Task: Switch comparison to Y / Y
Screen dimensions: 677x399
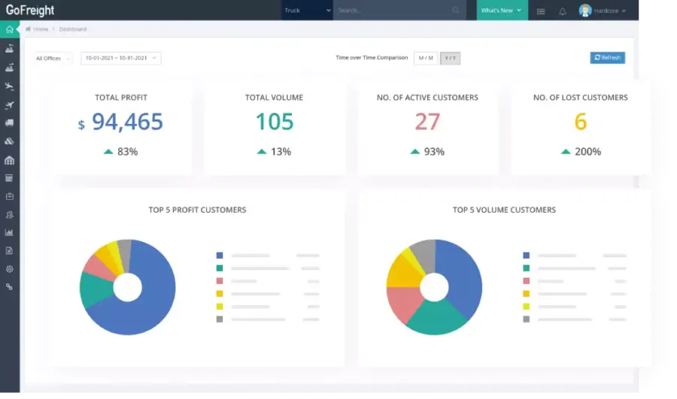Action: tap(450, 58)
